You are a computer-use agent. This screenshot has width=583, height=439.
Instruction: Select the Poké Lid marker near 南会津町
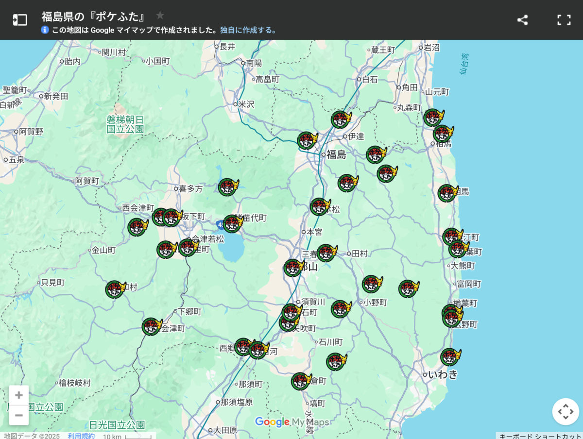[x=151, y=327]
